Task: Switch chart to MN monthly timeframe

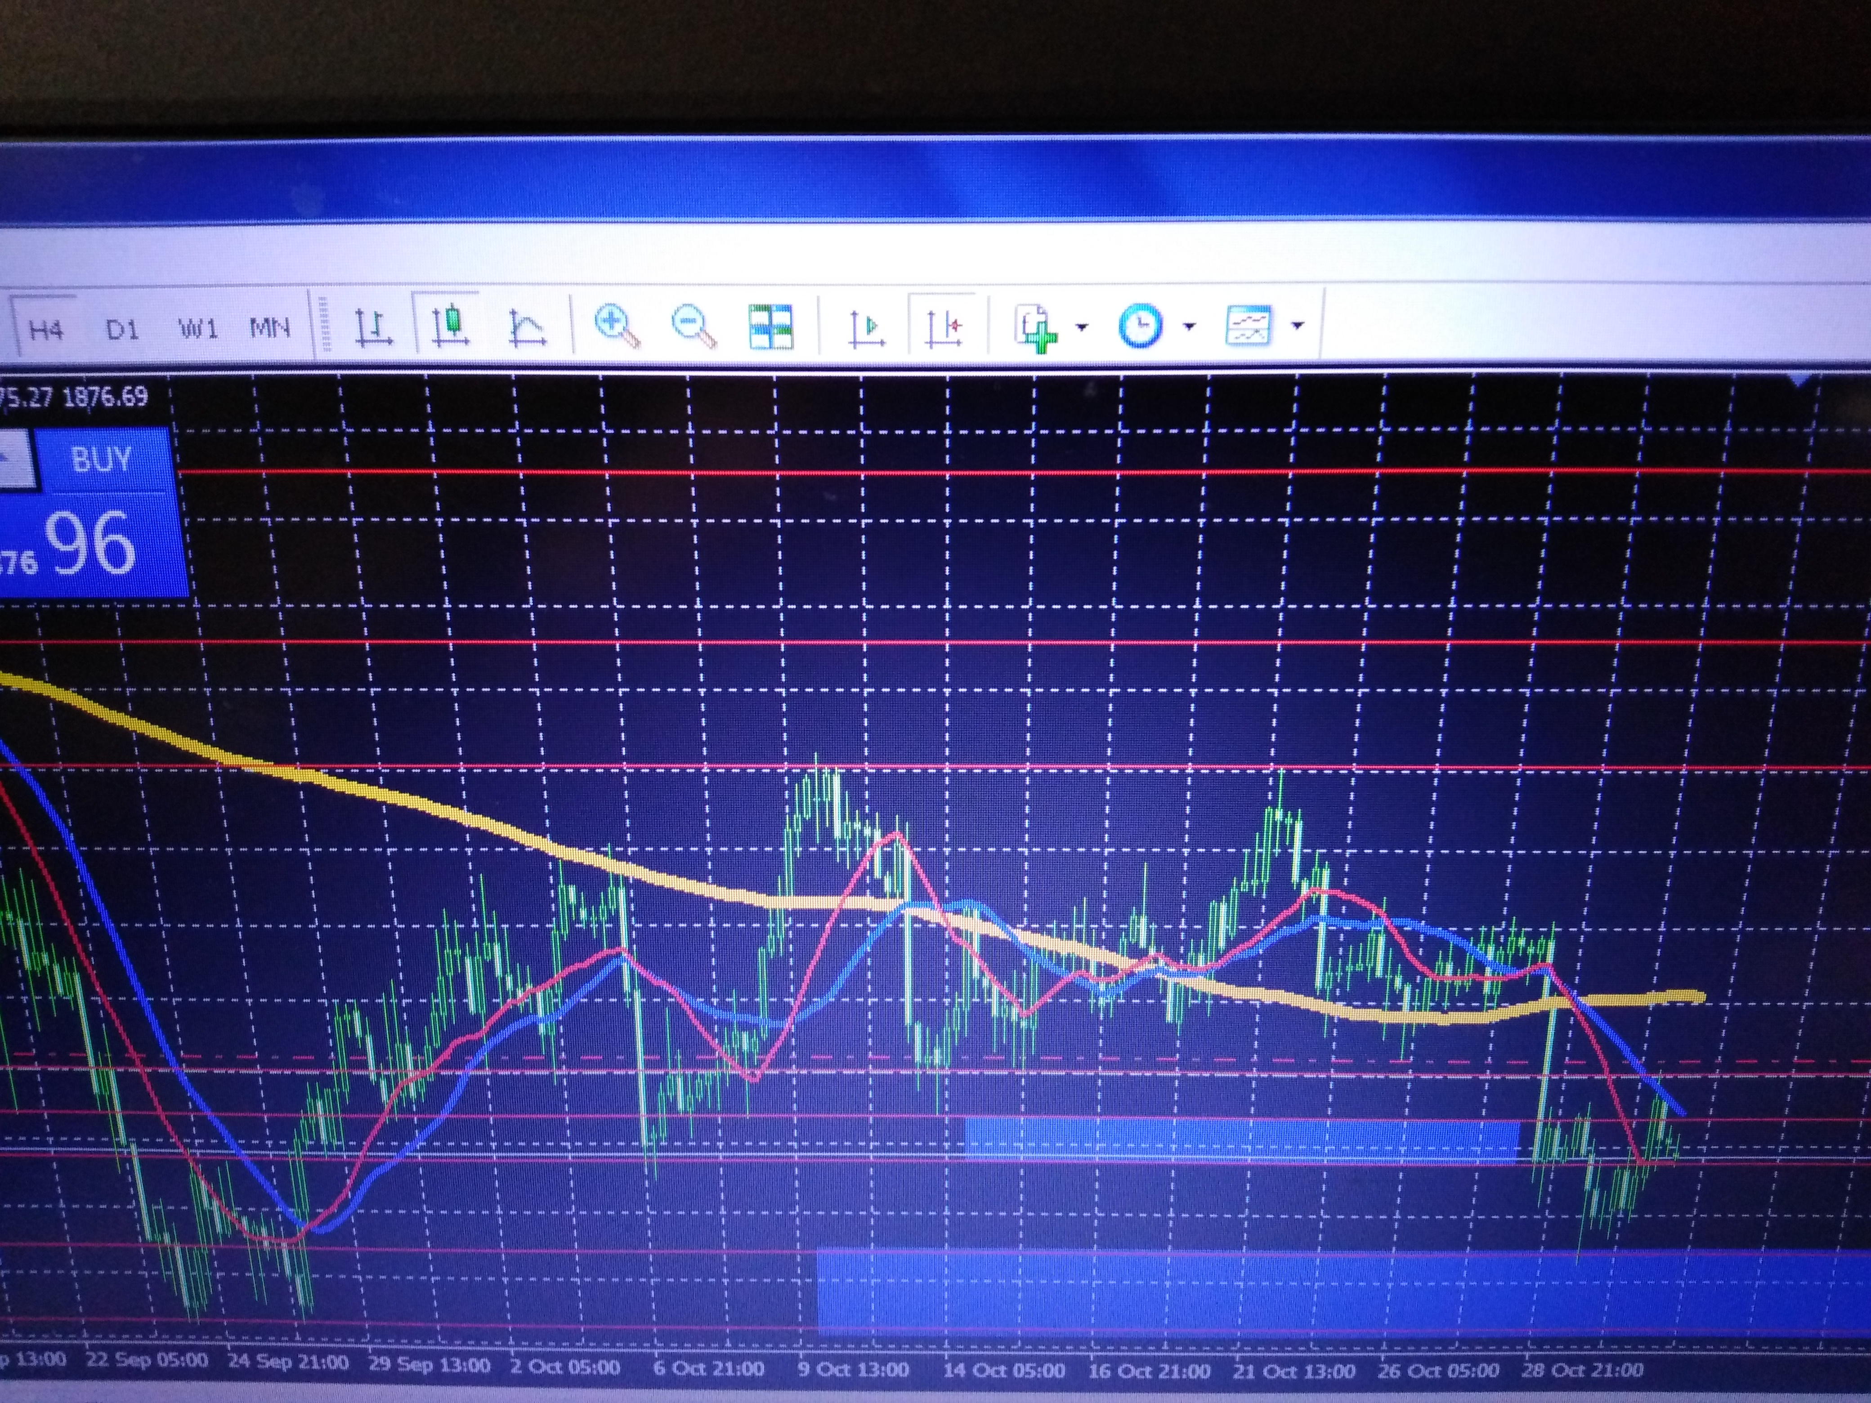Action: tap(270, 326)
